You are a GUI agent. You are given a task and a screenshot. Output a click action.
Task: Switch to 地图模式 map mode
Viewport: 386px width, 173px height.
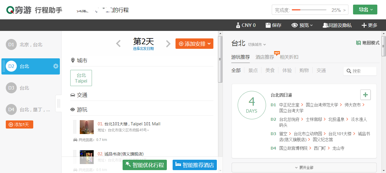coord(367,43)
